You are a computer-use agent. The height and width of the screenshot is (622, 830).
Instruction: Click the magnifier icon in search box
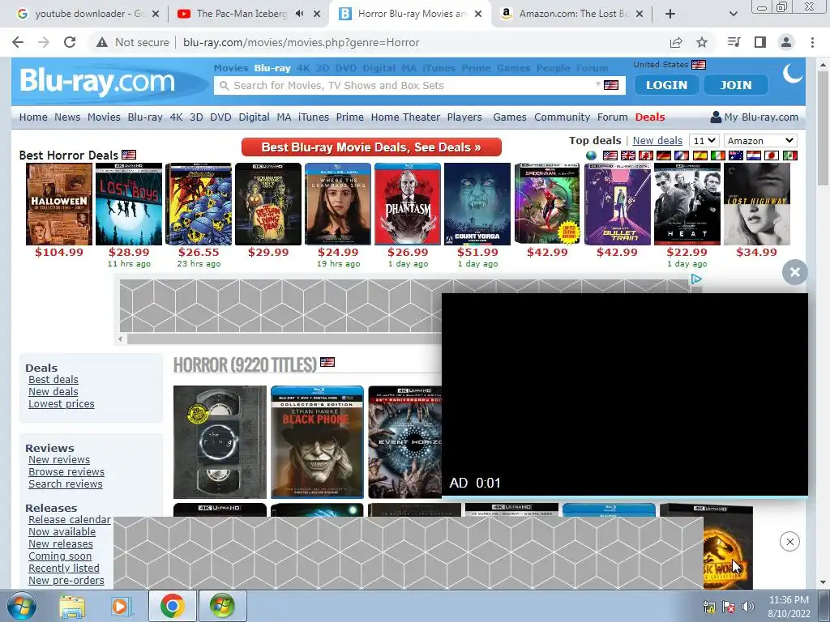tap(224, 86)
